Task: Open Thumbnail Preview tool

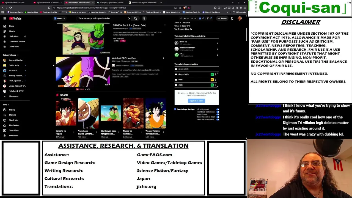Action: tap(14, 42)
